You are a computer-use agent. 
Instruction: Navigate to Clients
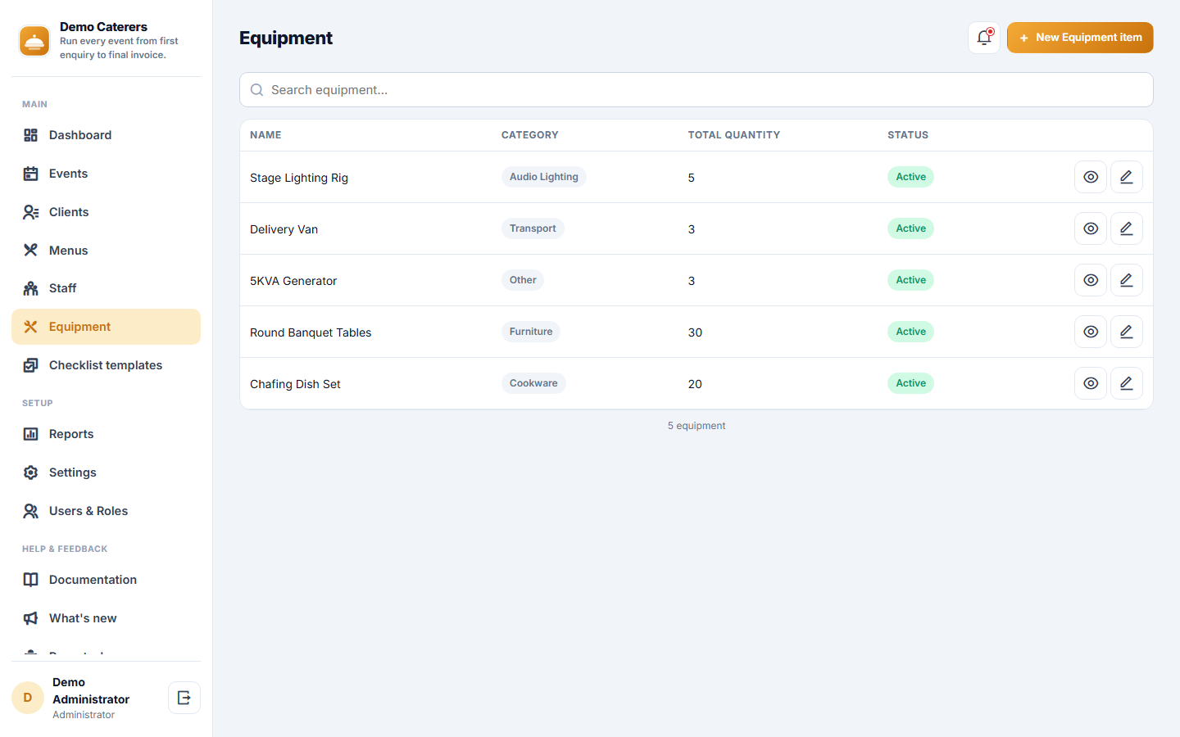[x=106, y=212]
